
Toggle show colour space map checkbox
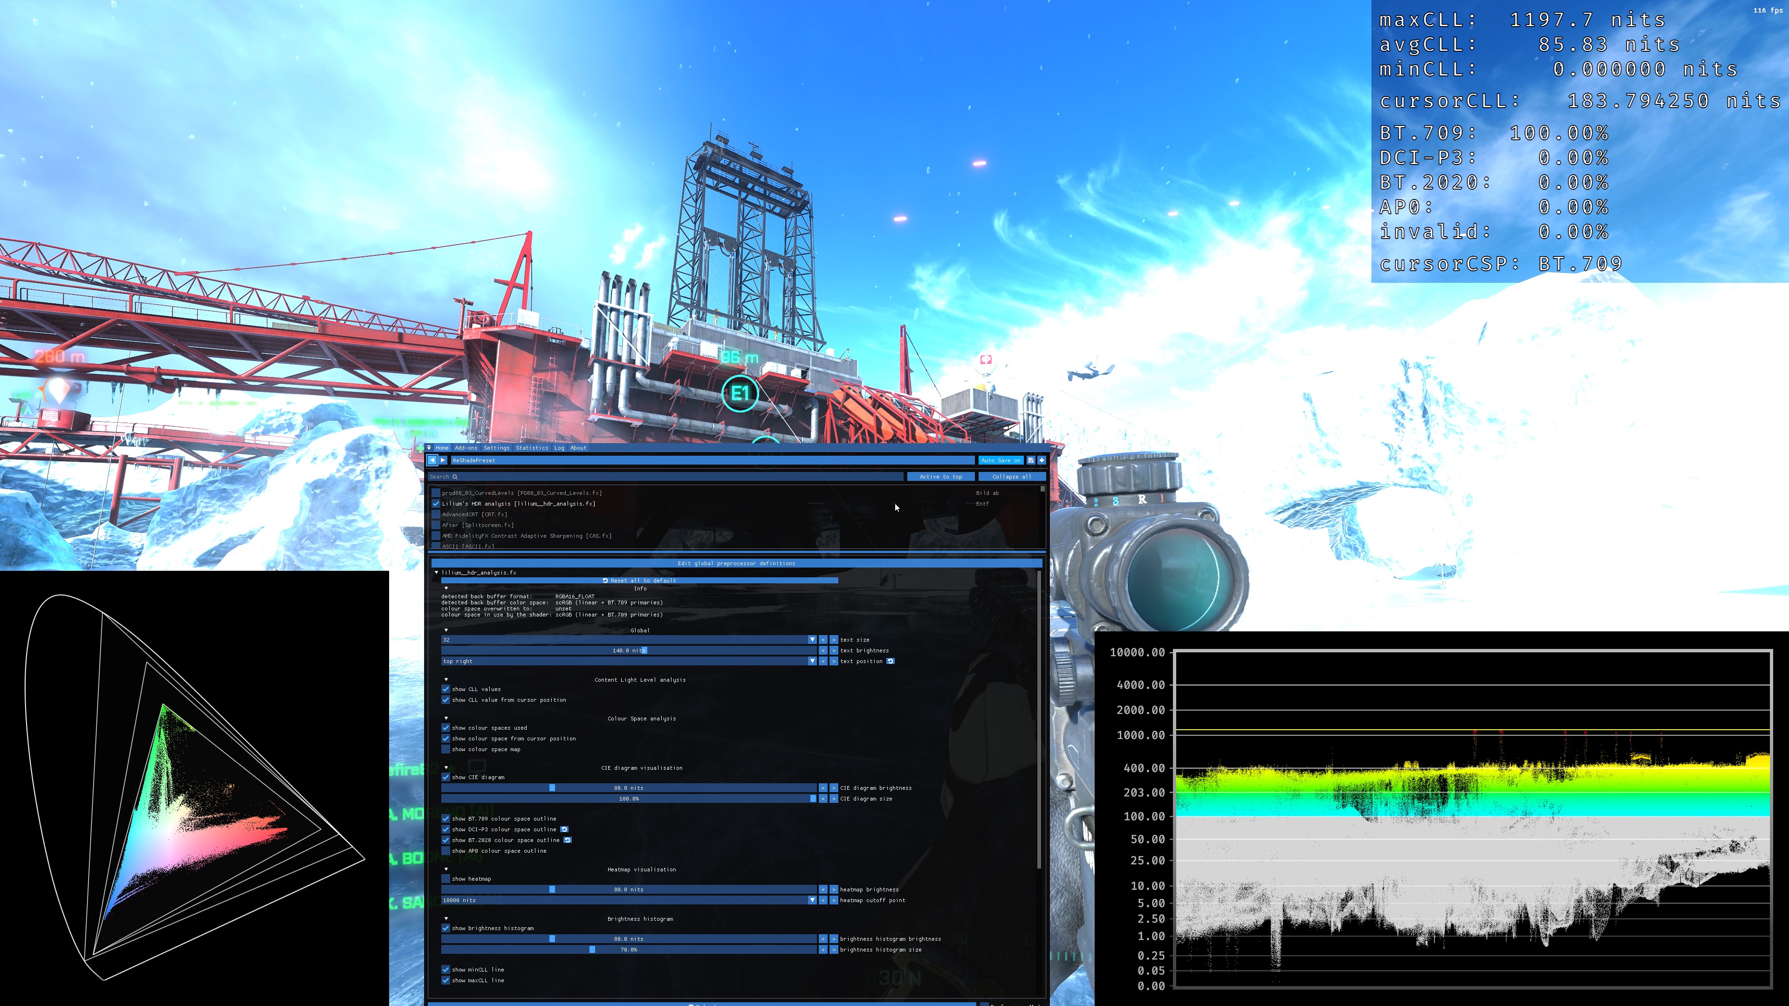click(446, 749)
